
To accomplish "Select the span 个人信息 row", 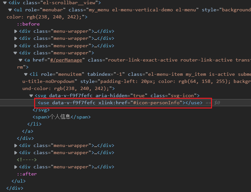I will [x=62, y=117].
